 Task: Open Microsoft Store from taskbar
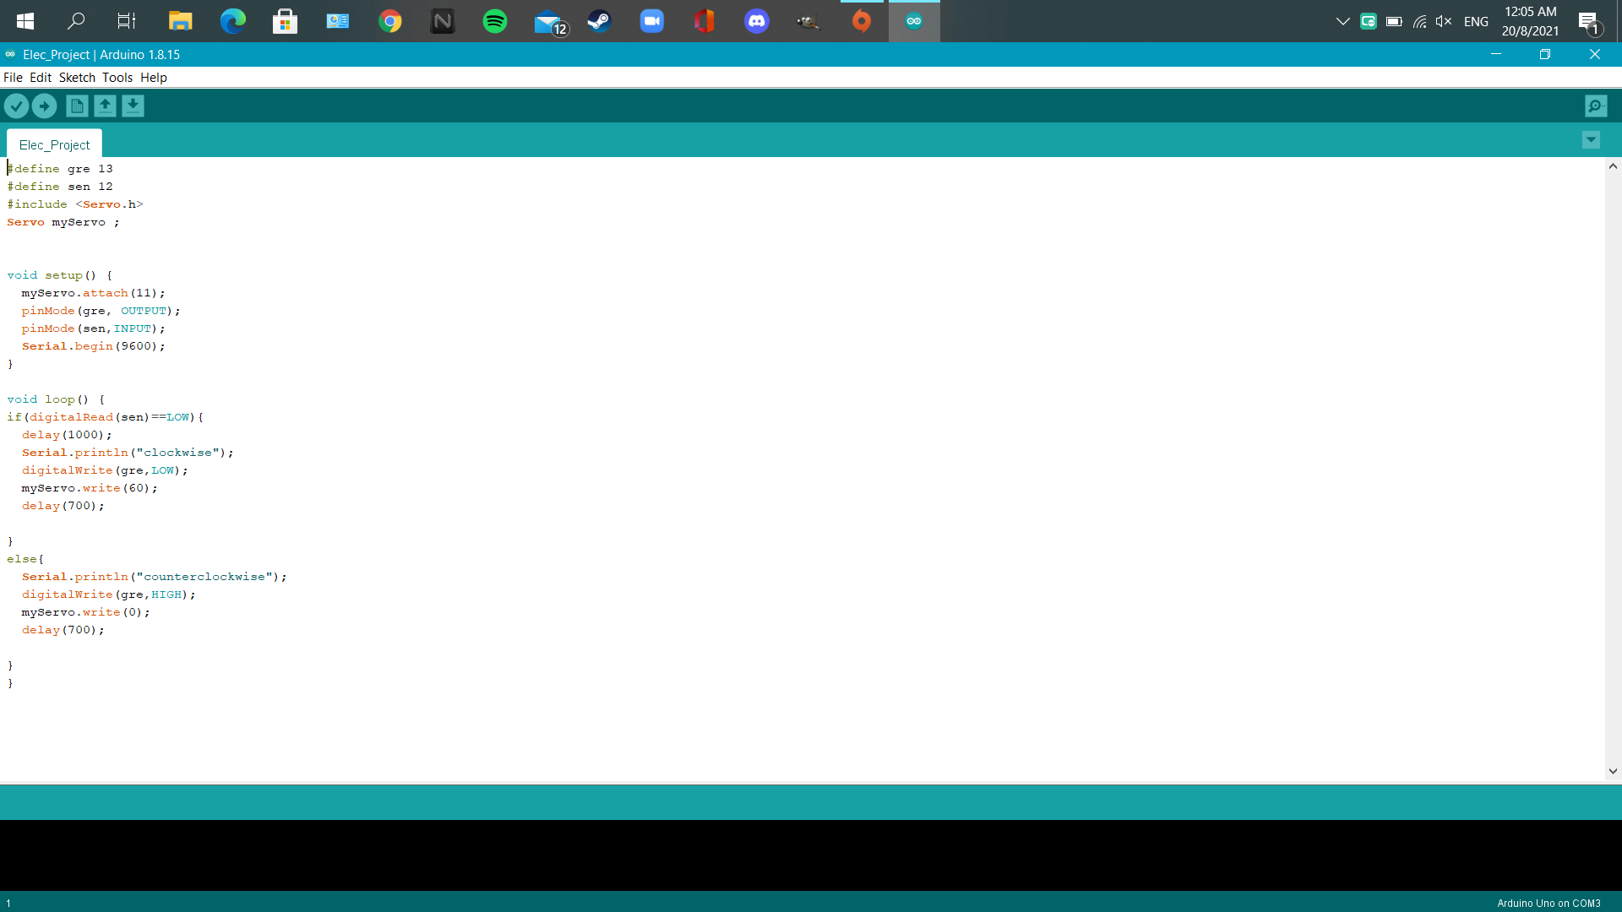(x=285, y=21)
